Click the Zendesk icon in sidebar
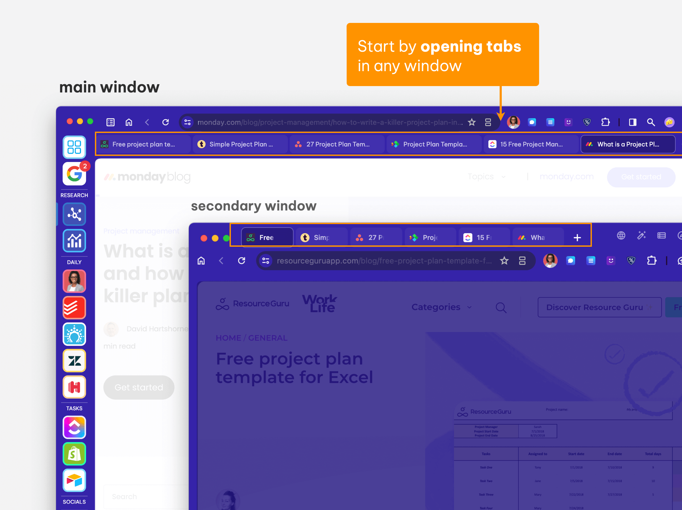This screenshot has height=510, width=682. point(75,359)
